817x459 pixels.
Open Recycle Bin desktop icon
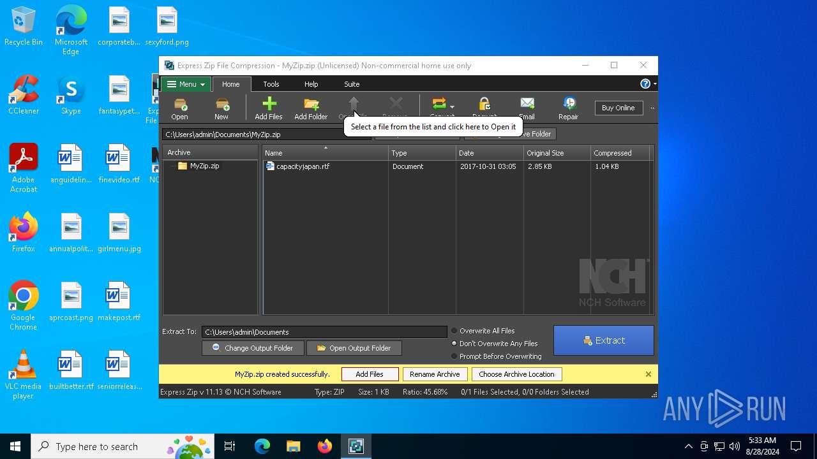point(24,27)
